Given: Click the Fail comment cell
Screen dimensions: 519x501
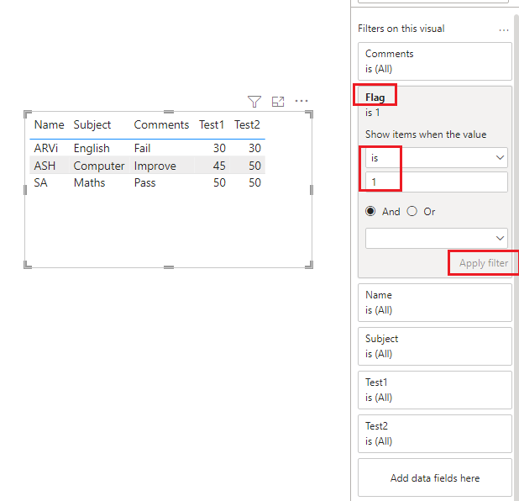Looking at the screenshot, I should click(x=142, y=148).
